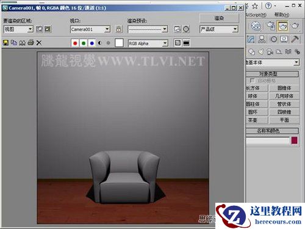This screenshot has height=229, width=305.
Task: Click the 球体 sphere button
Action: pyautogui.click(x=257, y=96)
